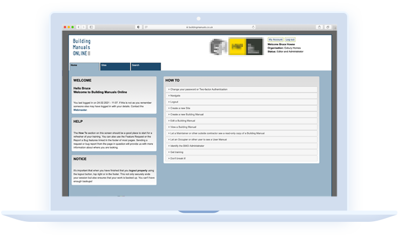This screenshot has height=238, width=398.
Task: Expand Let a Maintainer see read-only copy
Action: [241, 133]
